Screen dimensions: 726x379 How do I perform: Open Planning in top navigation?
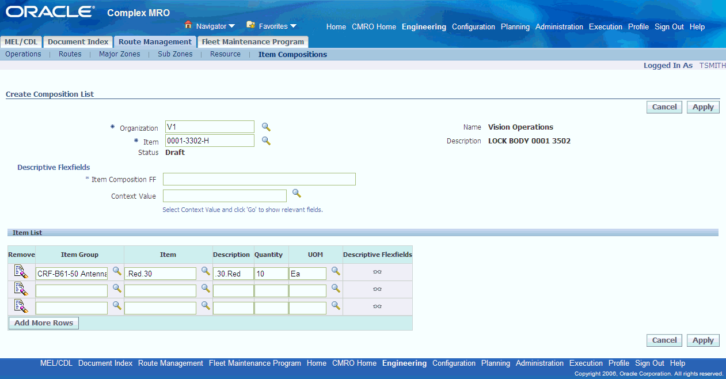tap(515, 27)
